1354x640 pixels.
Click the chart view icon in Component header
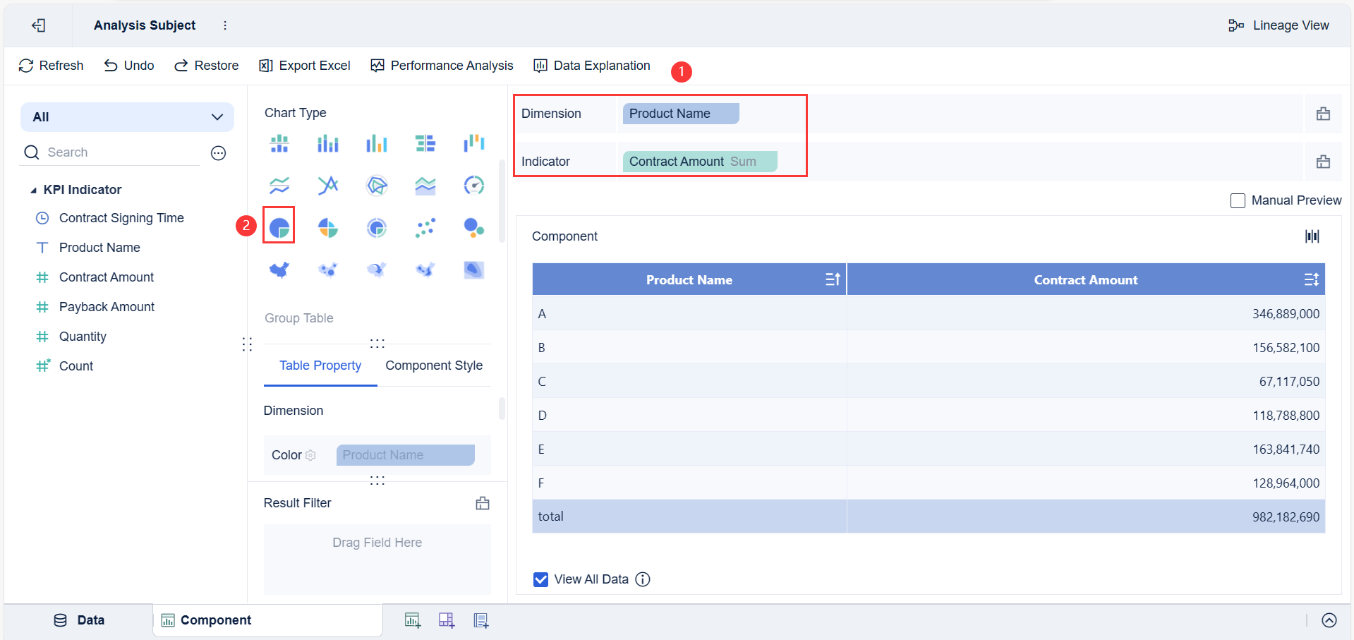tap(1312, 236)
